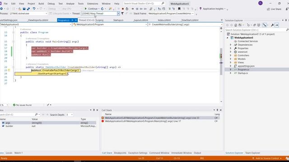This screenshot has width=289, height=162.
Task: Click the Solution Explorer search magnifier icon
Action: pyautogui.click(x=287, y=30)
